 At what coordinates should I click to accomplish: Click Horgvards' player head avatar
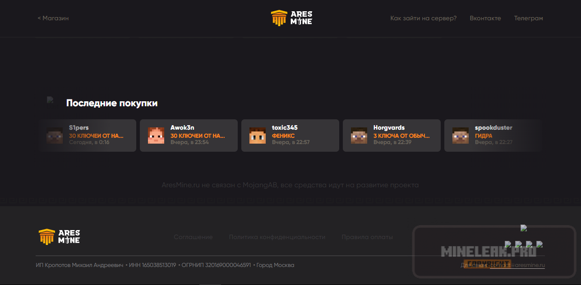point(359,136)
